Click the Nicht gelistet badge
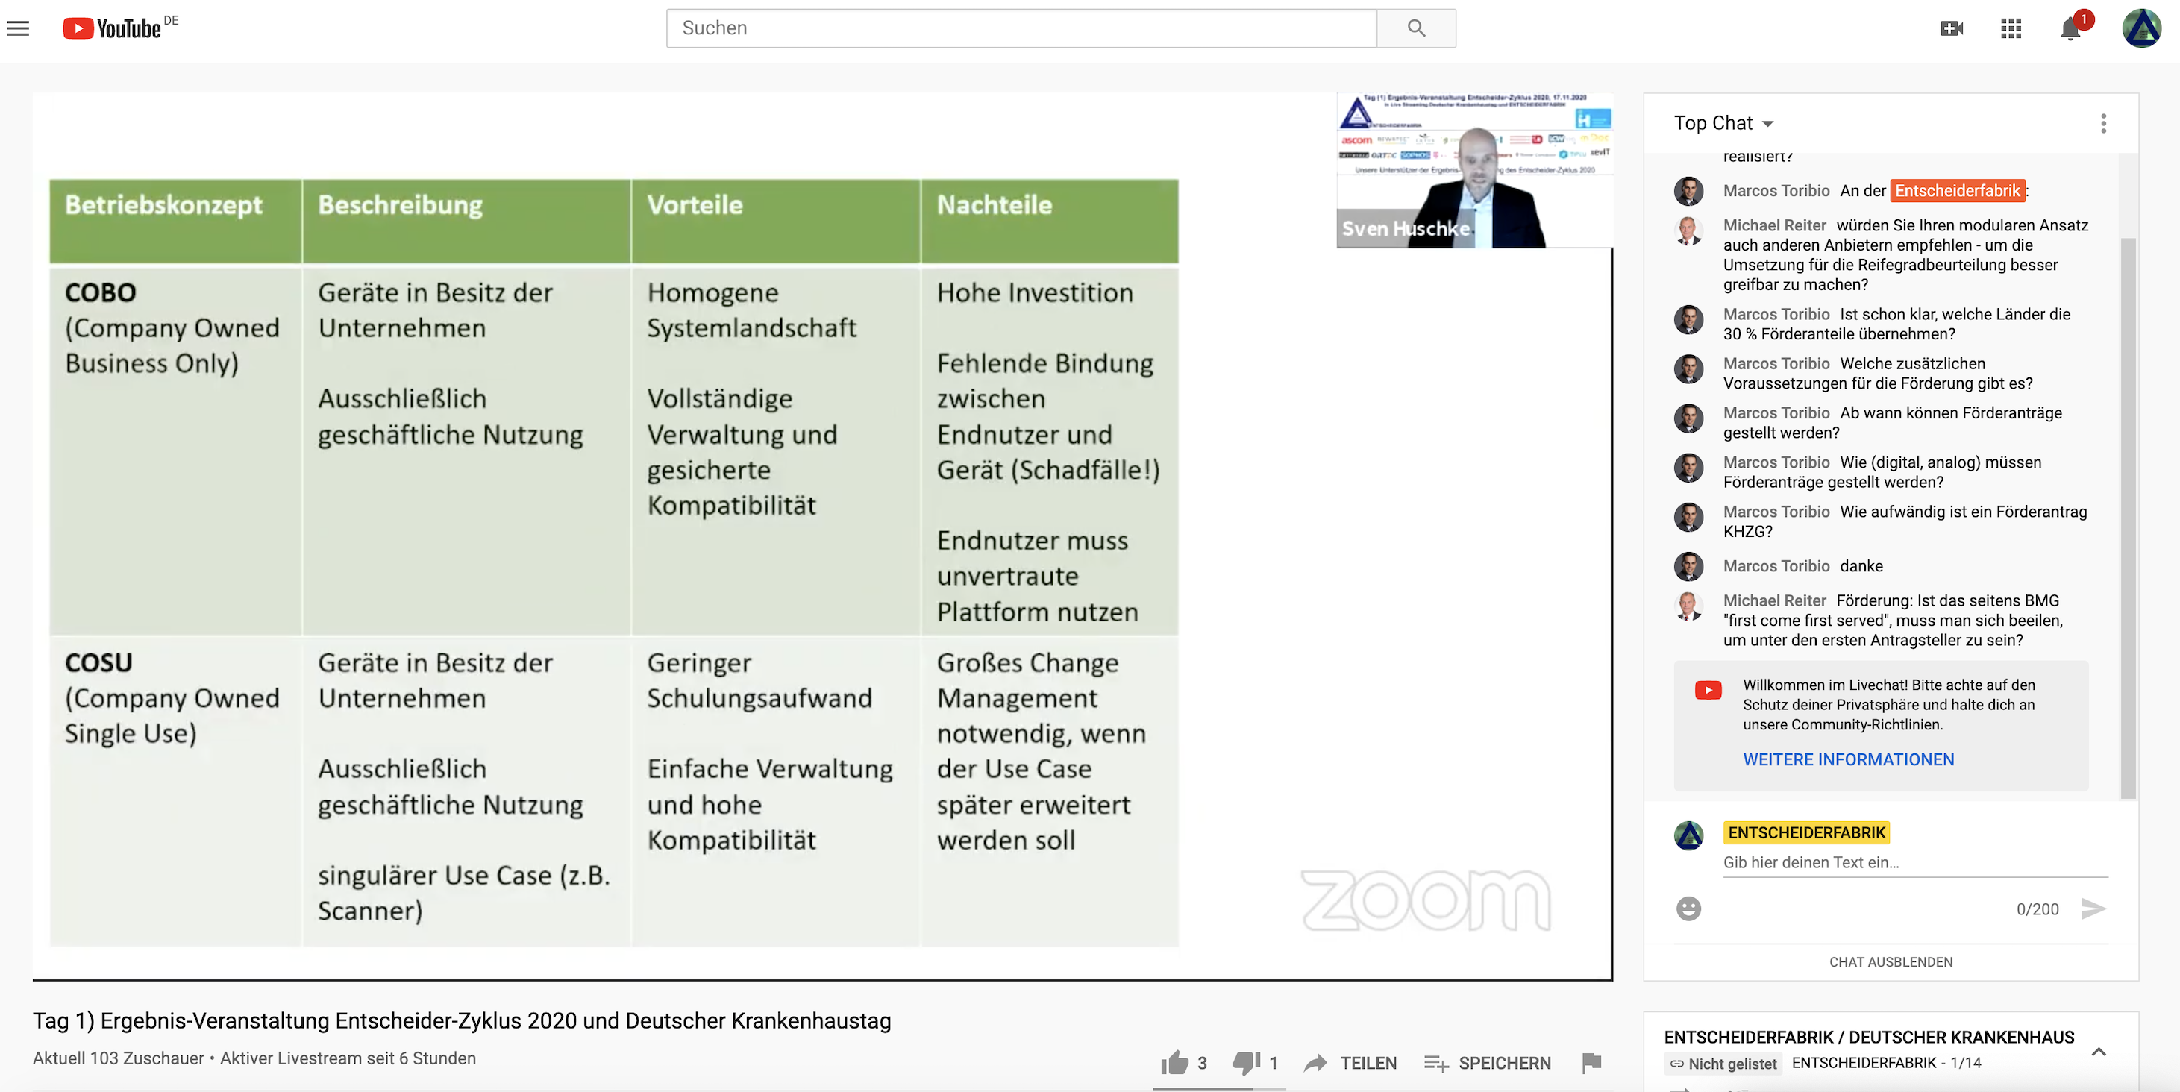Image resolution: width=2180 pixels, height=1092 pixels. pyautogui.click(x=1723, y=1063)
